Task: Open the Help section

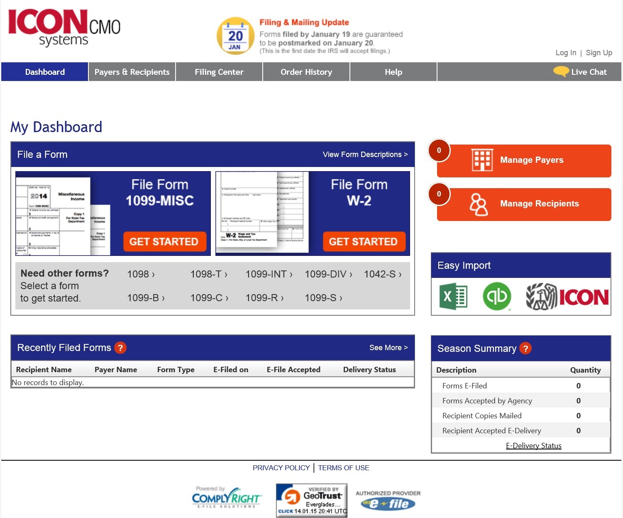Action: pyautogui.click(x=393, y=71)
